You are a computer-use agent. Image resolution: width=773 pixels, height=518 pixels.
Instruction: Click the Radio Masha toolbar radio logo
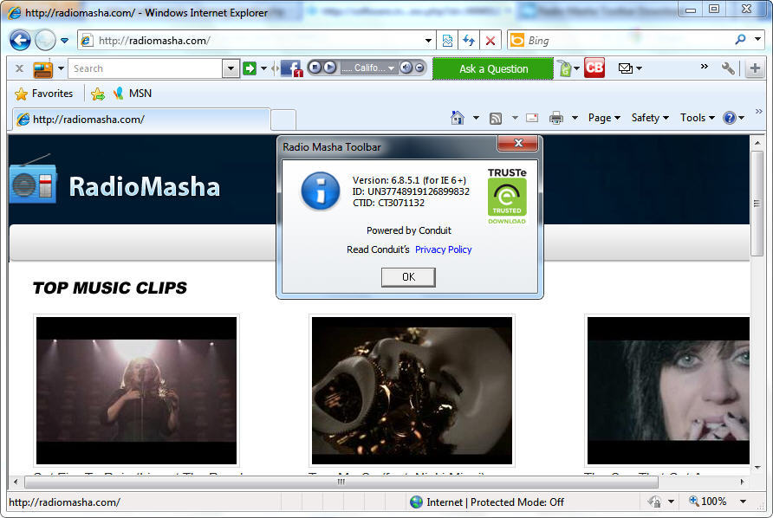click(42, 68)
